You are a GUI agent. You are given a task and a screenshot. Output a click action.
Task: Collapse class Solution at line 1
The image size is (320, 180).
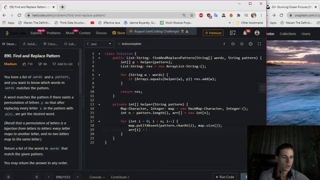99,53
